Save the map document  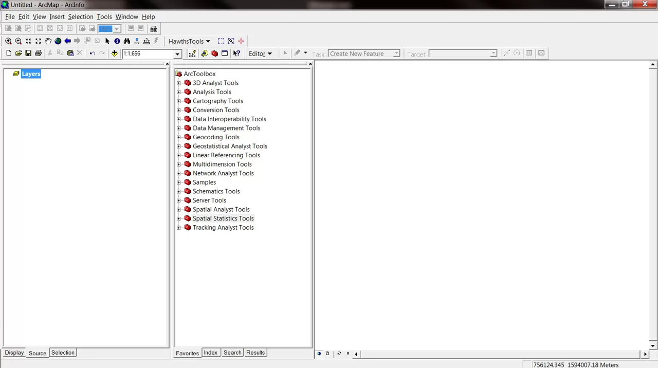28,53
